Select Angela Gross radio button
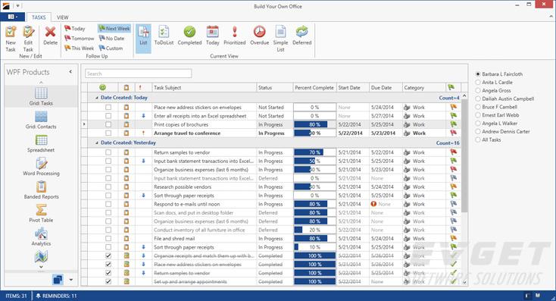This screenshot has height=301, width=556. click(x=478, y=90)
